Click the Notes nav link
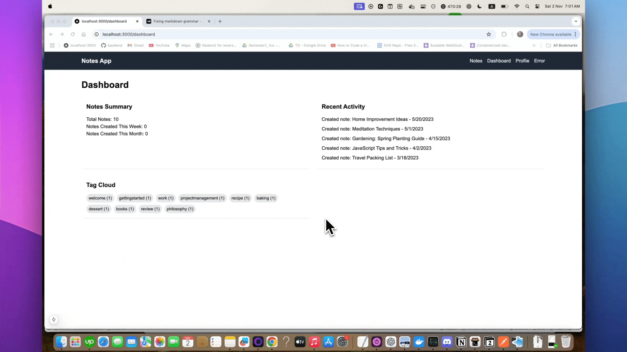 click(476, 61)
